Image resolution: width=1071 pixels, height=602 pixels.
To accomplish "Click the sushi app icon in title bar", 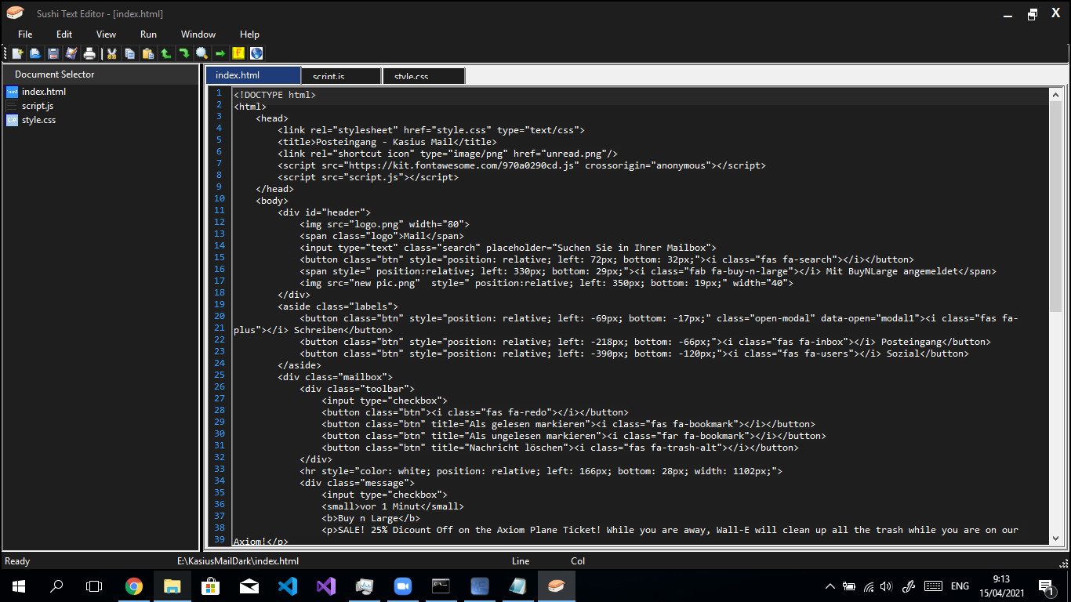I will click(15, 13).
